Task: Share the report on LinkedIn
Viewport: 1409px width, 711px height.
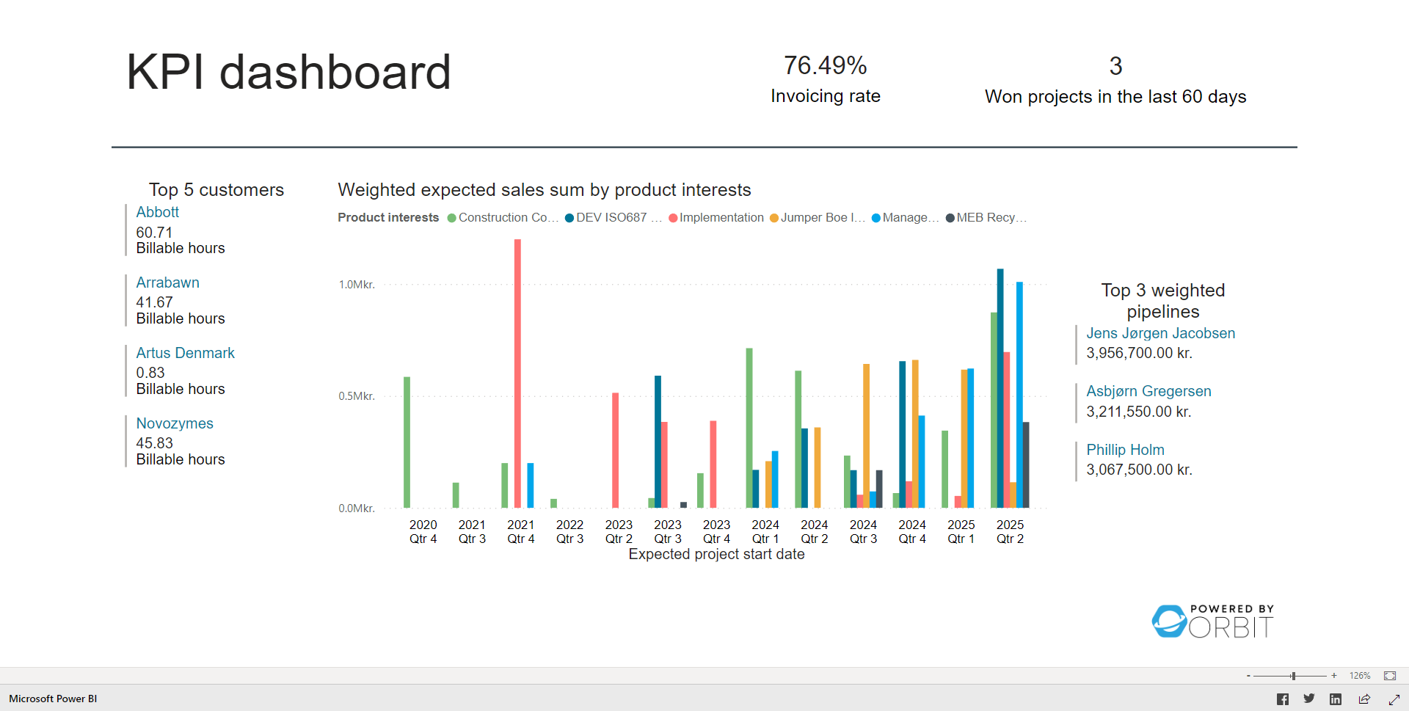Action: click(1336, 699)
